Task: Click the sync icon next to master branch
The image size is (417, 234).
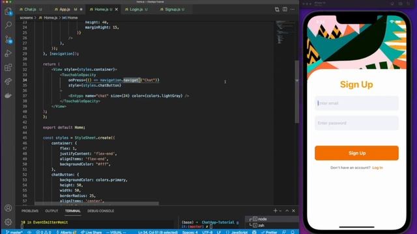Action: tap(29, 232)
